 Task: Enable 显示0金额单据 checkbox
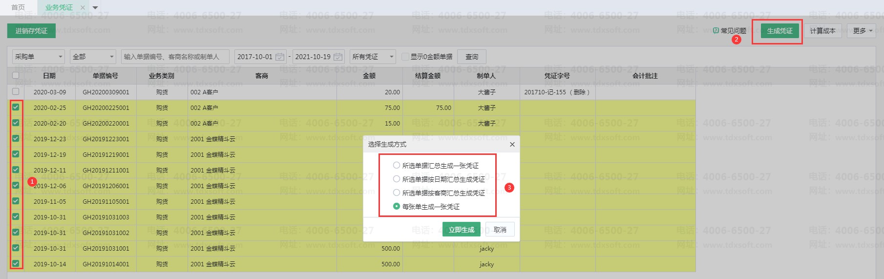405,57
